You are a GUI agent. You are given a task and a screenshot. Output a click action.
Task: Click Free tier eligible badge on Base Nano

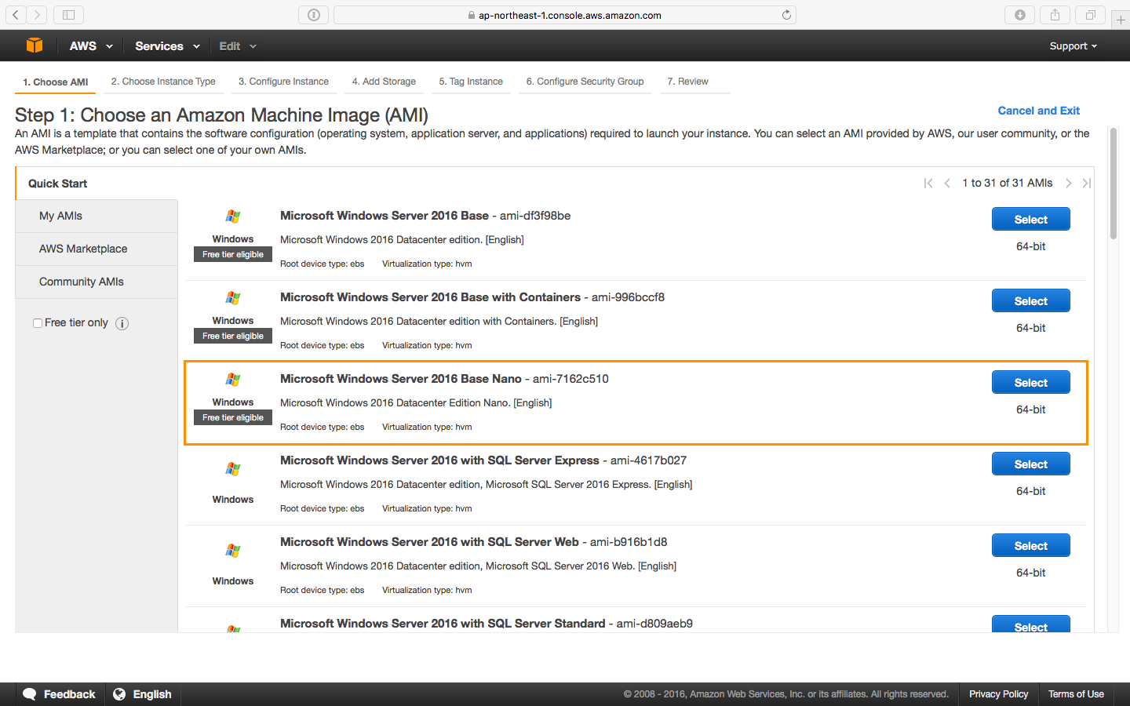(233, 417)
